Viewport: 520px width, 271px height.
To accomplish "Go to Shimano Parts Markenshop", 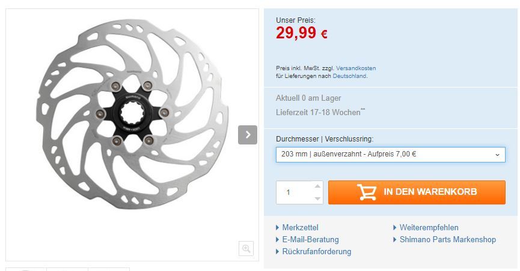I will (x=448, y=240).
